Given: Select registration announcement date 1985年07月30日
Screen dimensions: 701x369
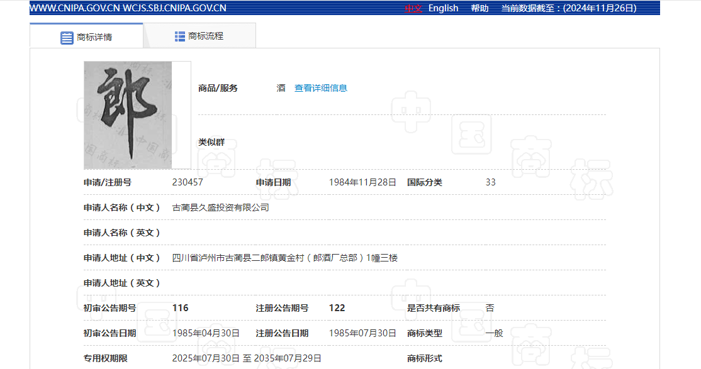Looking at the screenshot, I should coord(362,333).
